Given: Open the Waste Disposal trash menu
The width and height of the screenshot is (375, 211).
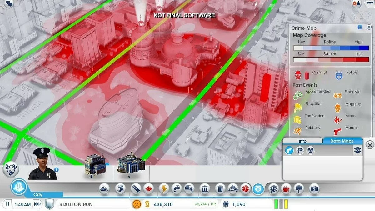Looking at the screenshot, I should pyautogui.click(x=220, y=188).
